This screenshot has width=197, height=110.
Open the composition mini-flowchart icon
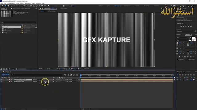click(x=65, y=75)
